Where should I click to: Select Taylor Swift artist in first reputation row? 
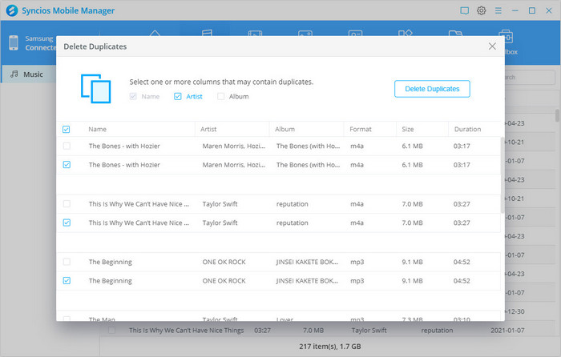click(220, 204)
